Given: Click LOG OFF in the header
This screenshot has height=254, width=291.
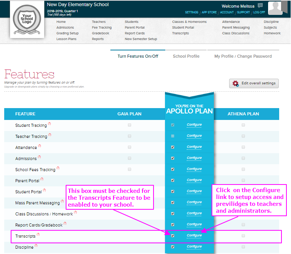Looking at the screenshot, I should [259, 12].
